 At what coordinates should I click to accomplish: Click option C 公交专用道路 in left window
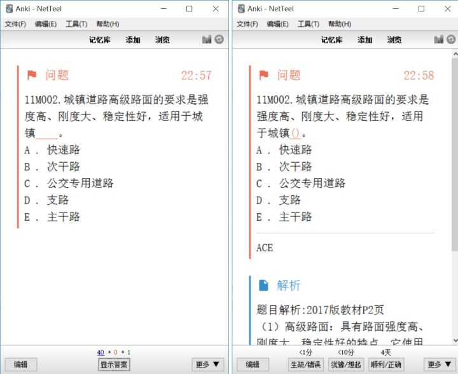click(x=69, y=183)
